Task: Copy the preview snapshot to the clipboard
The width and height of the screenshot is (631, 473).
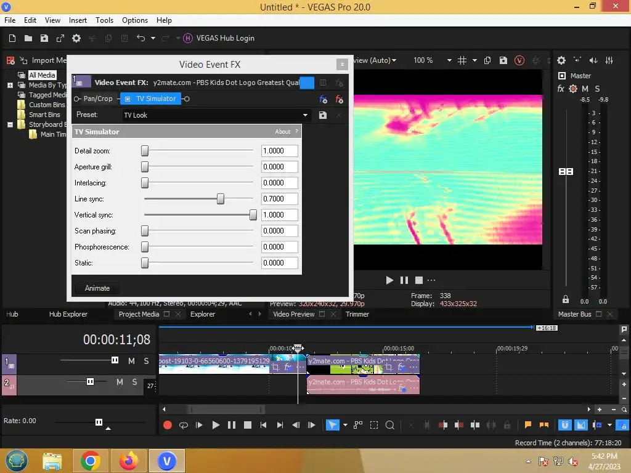Action: [x=487, y=60]
